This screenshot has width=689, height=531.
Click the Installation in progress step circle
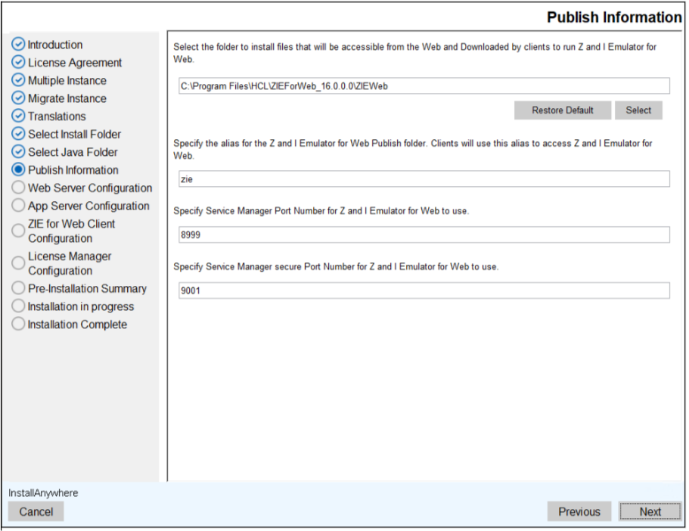pos(18,306)
